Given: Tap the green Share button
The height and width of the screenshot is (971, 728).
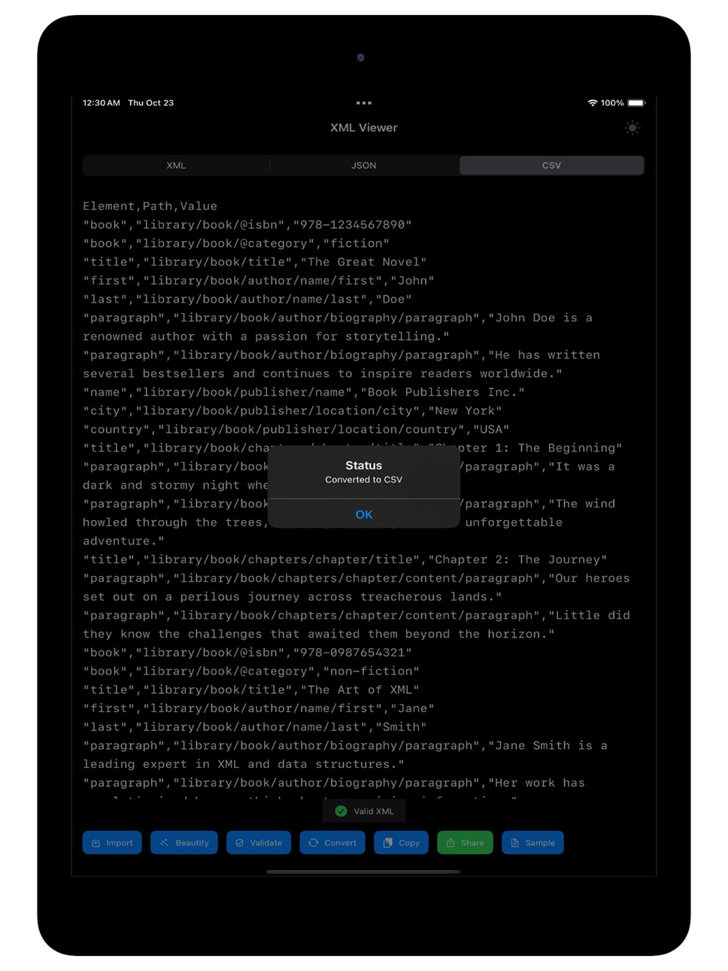Looking at the screenshot, I should point(465,842).
